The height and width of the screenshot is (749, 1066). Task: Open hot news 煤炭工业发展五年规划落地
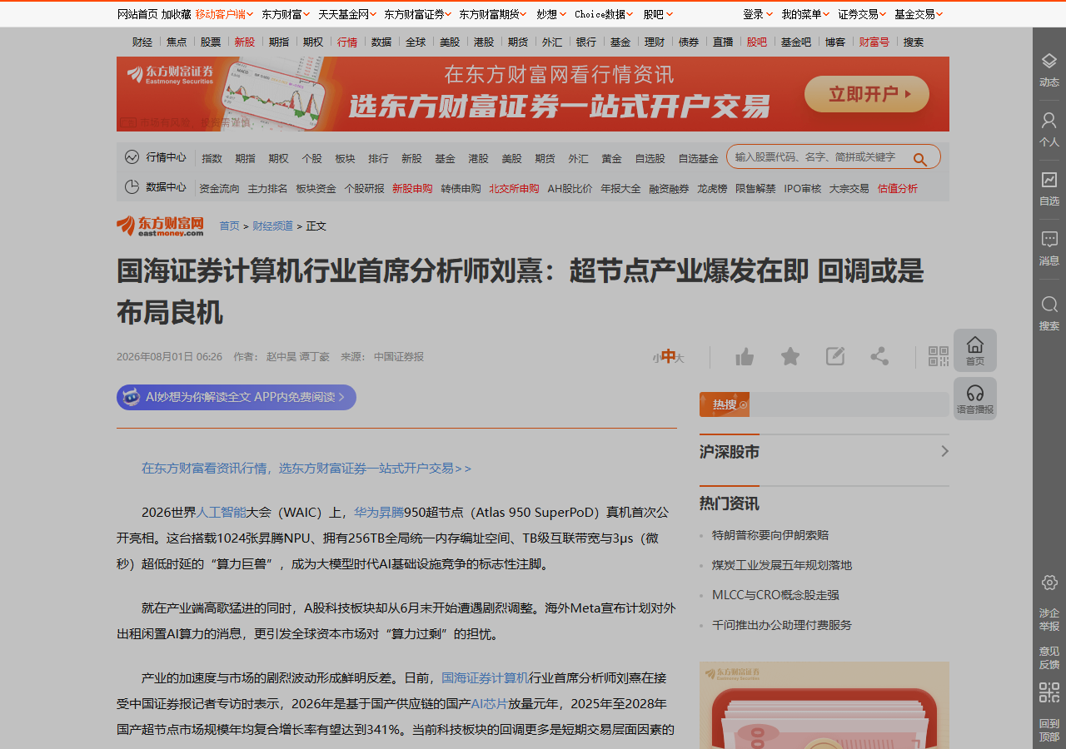click(782, 565)
